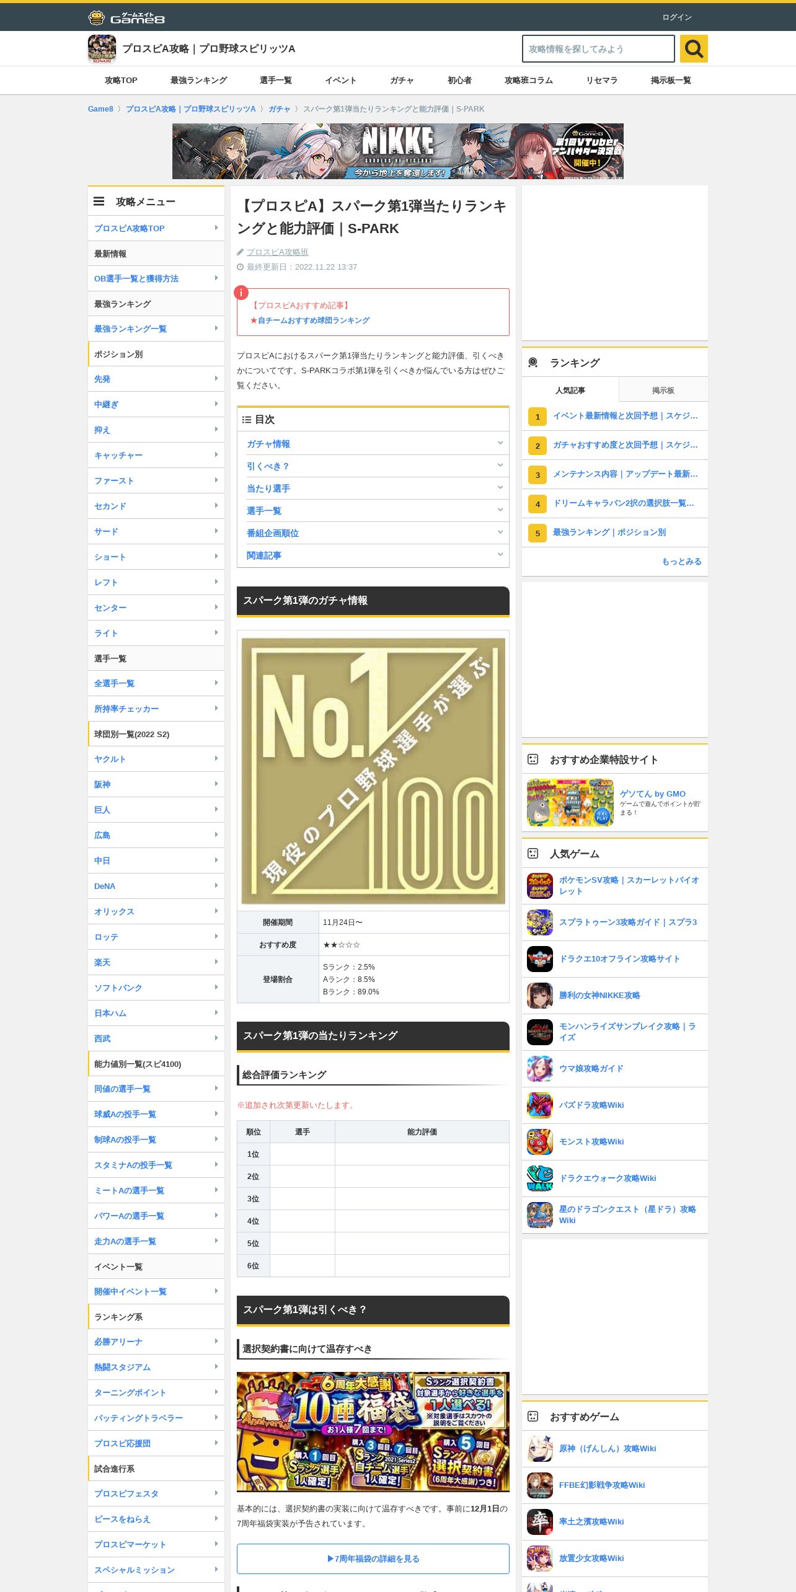This screenshot has width=796, height=1592.
Task: Open 球威Aの投手一覧 sidebar item
Action: click(156, 1114)
